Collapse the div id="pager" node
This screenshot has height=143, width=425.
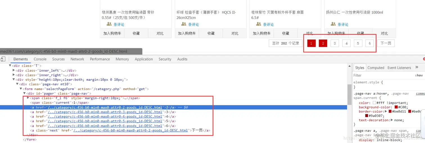[24, 93]
